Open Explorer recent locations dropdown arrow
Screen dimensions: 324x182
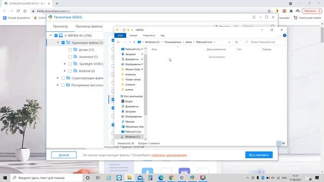130,42
